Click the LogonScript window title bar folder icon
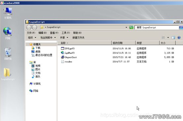The width and height of the screenshot is (183, 121). coord(27,22)
